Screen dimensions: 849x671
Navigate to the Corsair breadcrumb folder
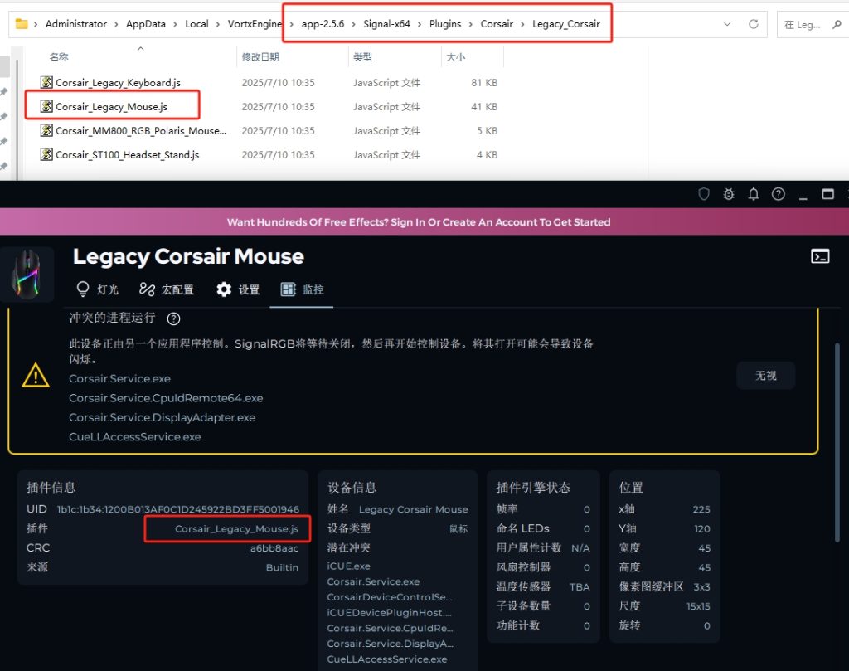[x=497, y=24]
